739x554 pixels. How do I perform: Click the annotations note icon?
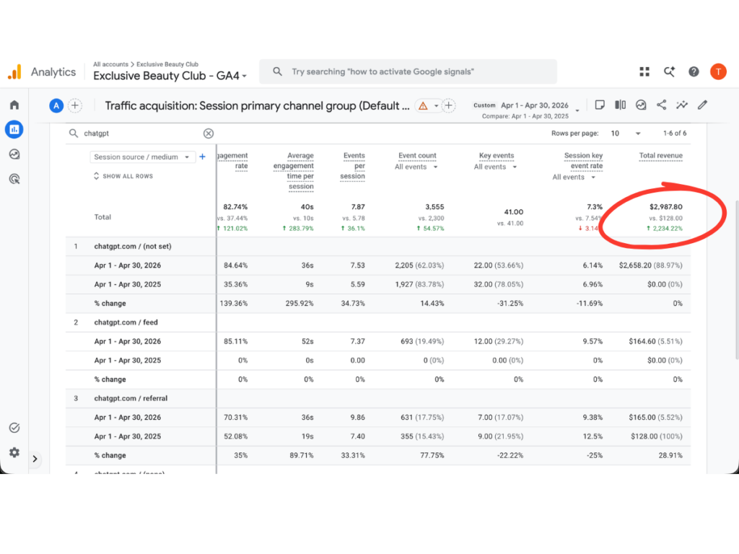tap(600, 105)
